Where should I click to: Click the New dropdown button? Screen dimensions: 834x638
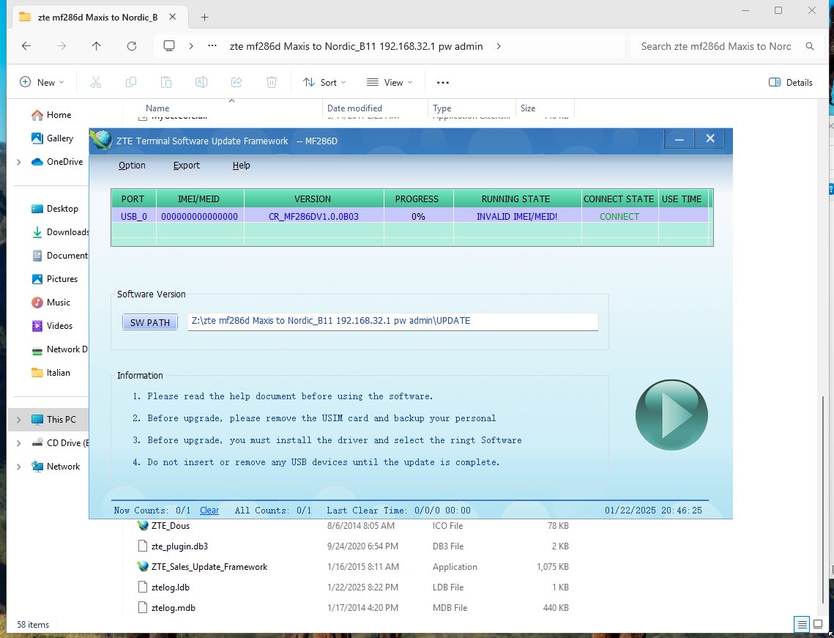click(x=42, y=83)
